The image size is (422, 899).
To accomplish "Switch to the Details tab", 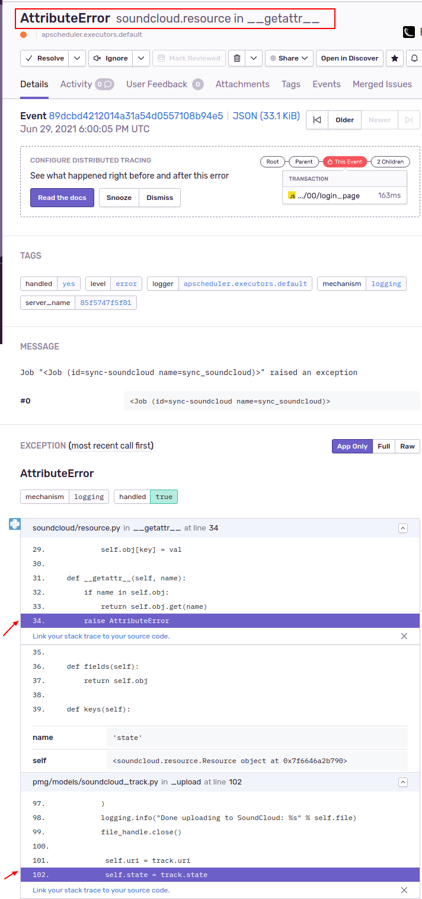I will (x=34, y=84).
